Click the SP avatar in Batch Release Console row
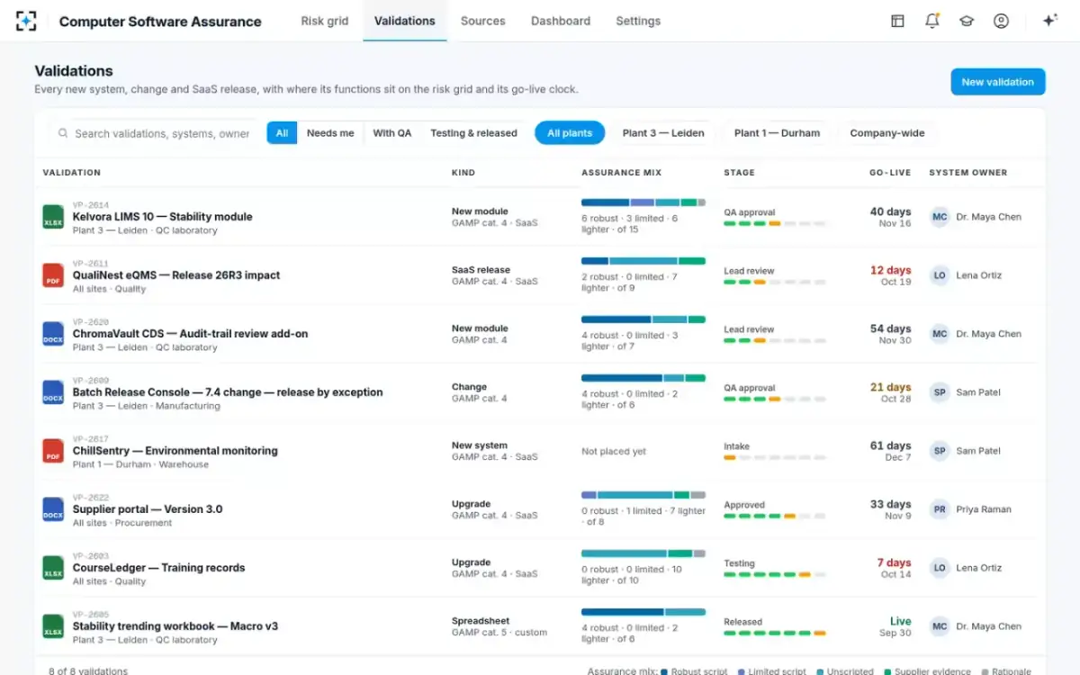The image size is (1080, 675). 940,392
